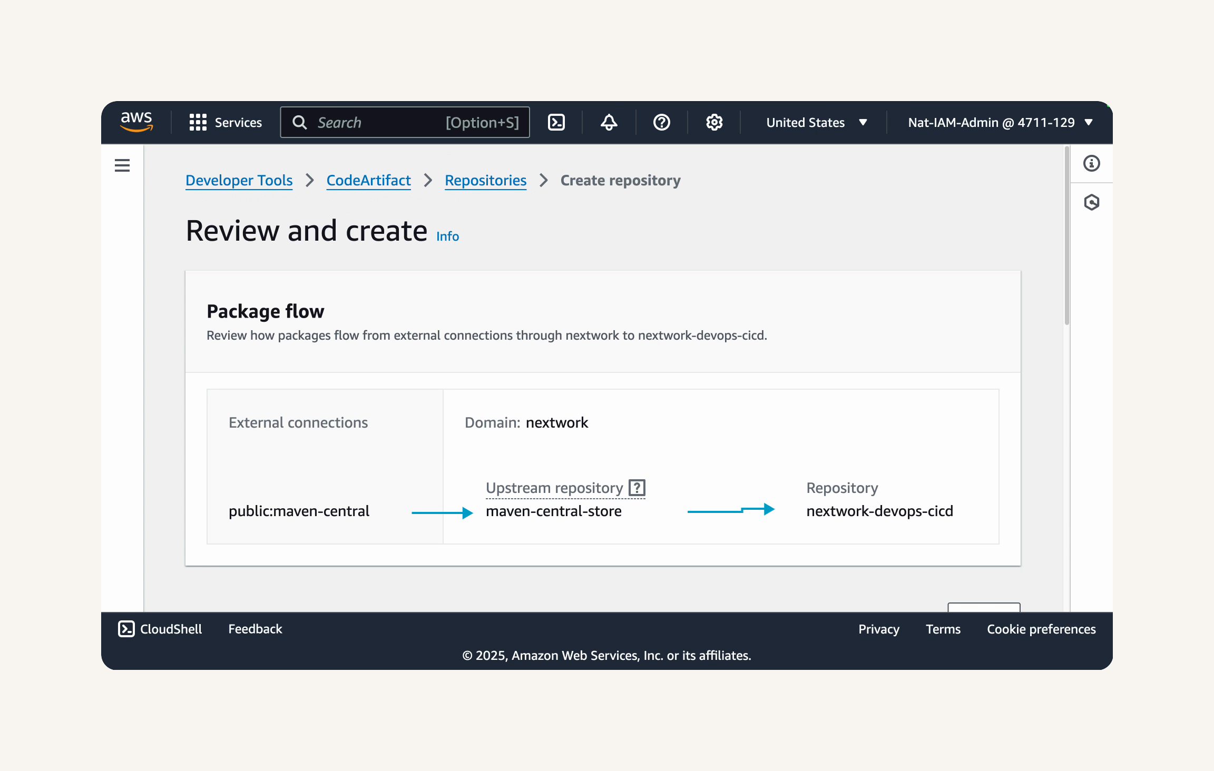Select the public:maven-central text

pyautogui.click(x=299, y=511)
